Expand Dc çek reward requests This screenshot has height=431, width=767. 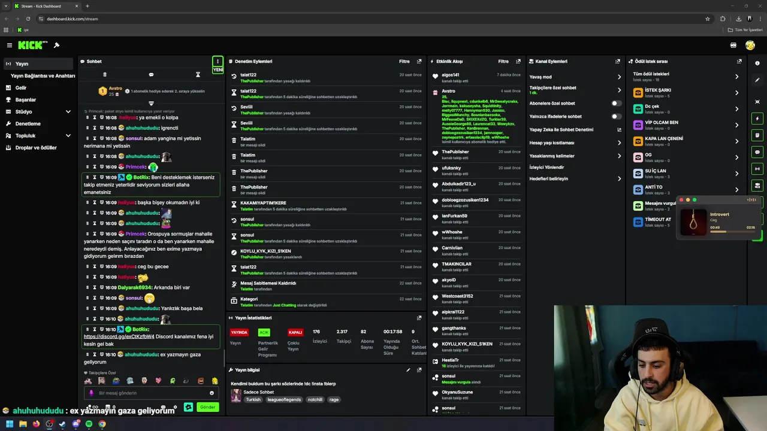point(736,109)
